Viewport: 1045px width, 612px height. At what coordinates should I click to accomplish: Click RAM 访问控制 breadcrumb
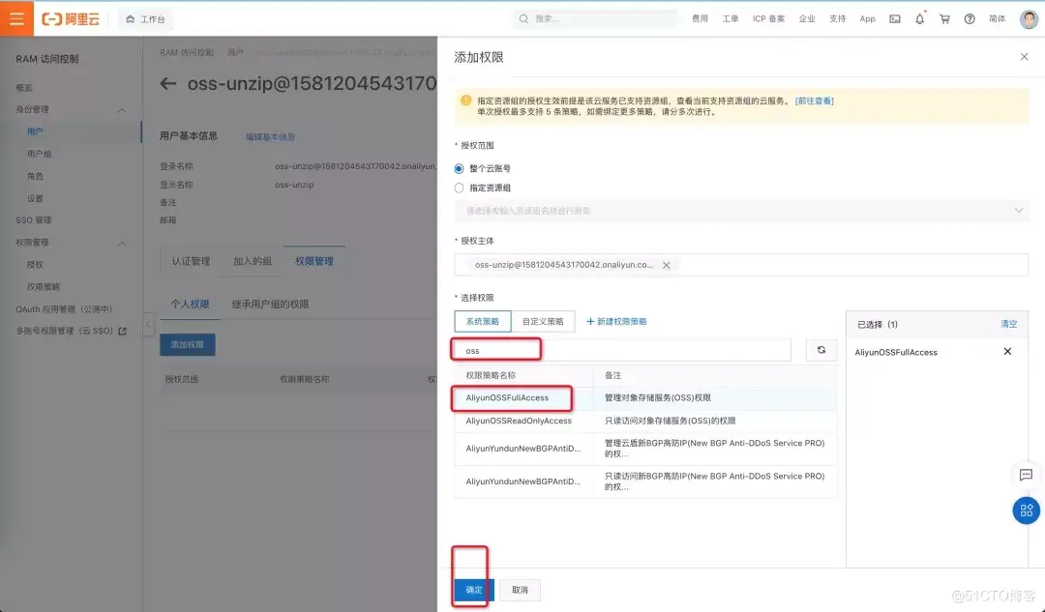(x=187, y=52)
